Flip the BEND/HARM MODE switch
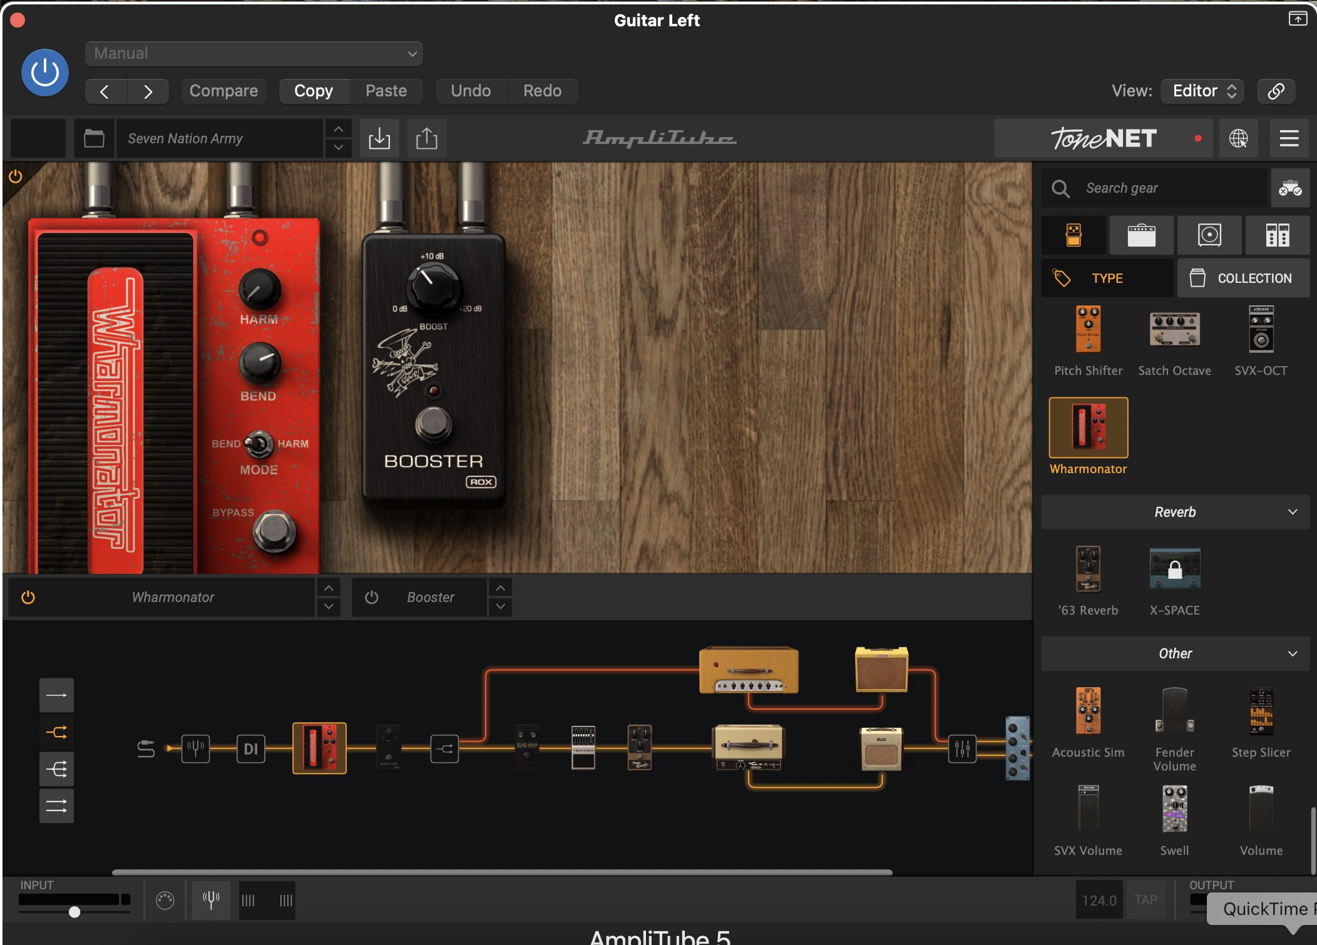1317x945 pixels. click(x=258, y=444)
